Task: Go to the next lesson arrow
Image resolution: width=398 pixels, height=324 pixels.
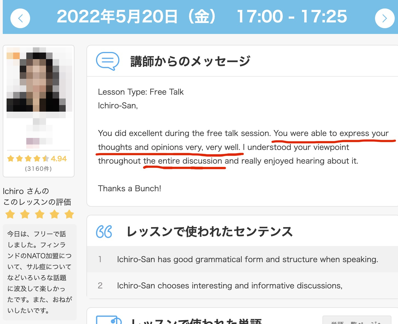Action: tap(385, 18)
